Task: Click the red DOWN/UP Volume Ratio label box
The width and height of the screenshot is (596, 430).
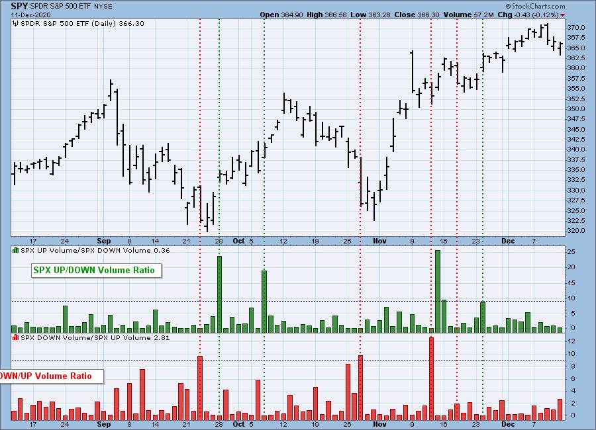Action: tap(51, 376)
